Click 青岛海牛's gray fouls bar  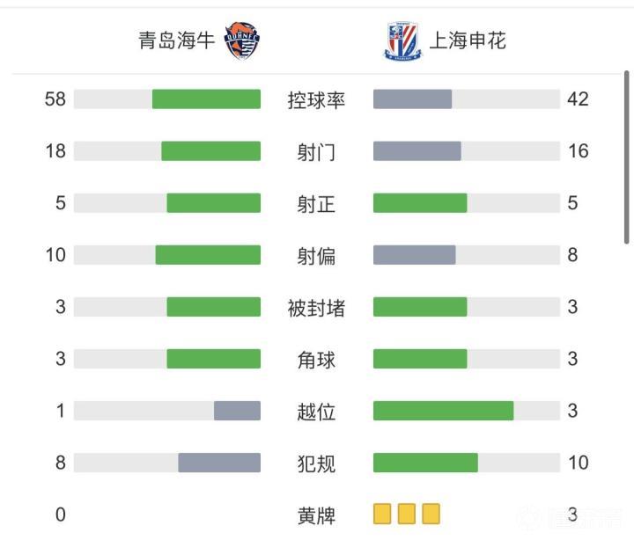point(219,463)
